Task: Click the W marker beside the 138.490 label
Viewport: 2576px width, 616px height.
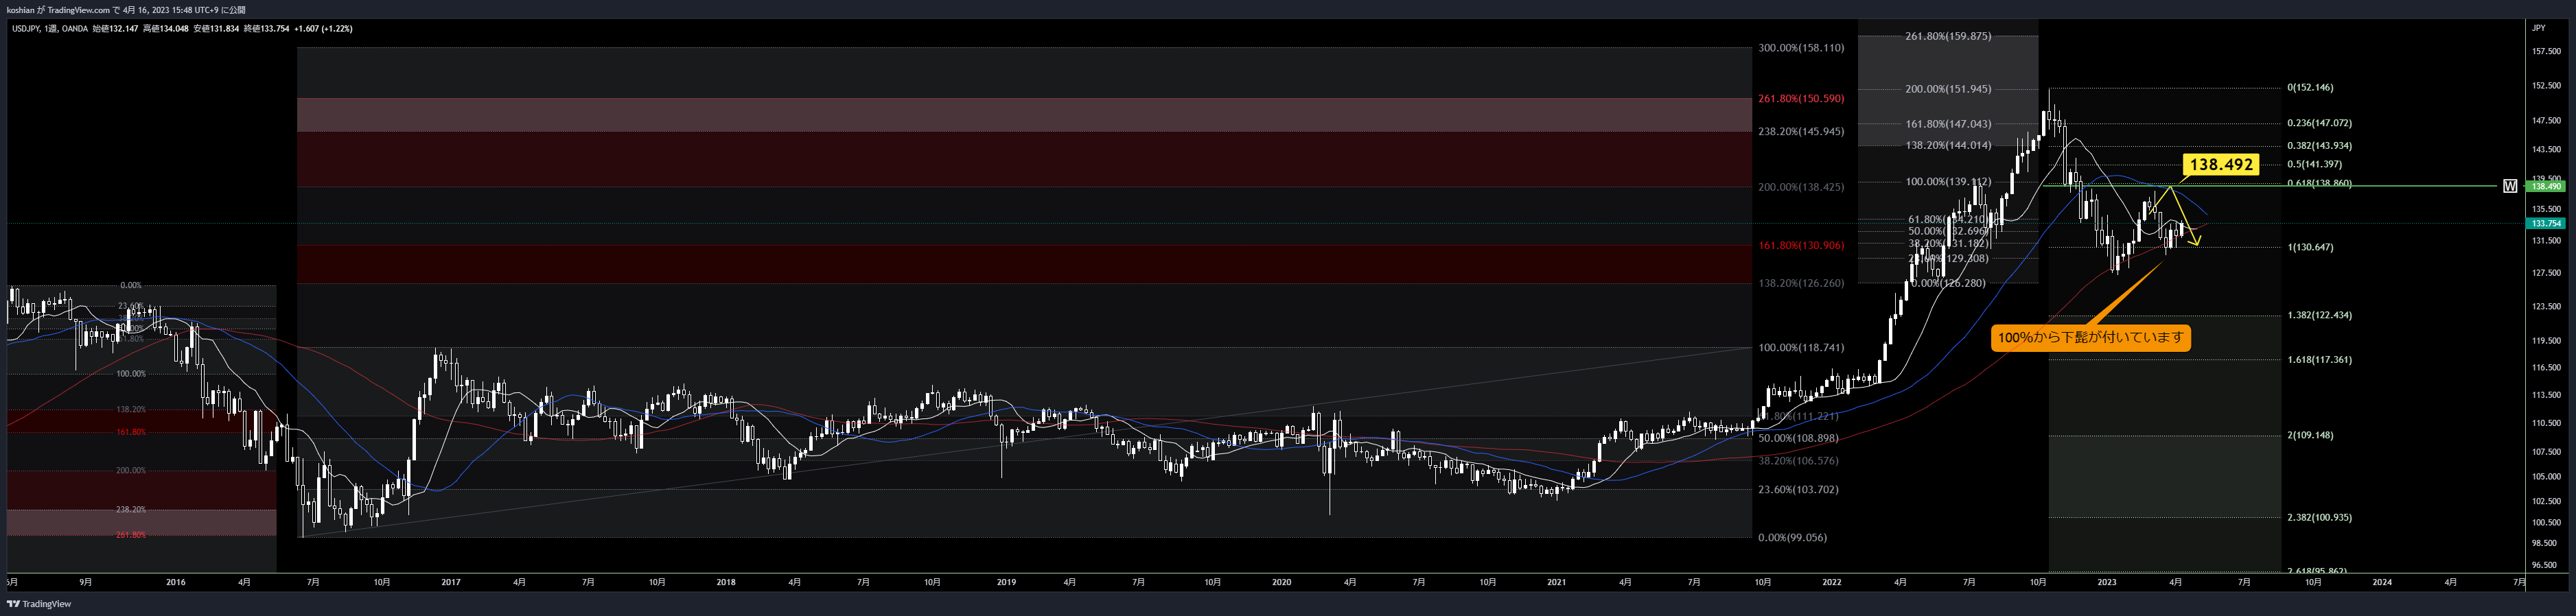Action: (x=2510, y=186)
